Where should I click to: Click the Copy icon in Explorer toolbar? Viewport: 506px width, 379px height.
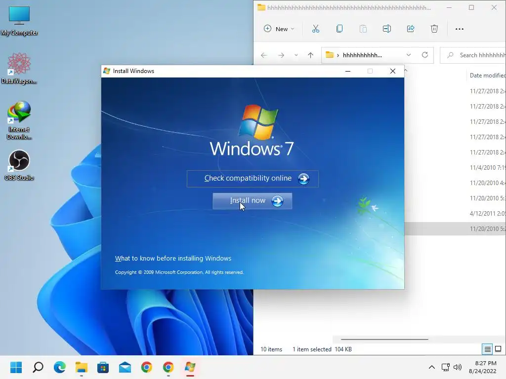point(339,29)
